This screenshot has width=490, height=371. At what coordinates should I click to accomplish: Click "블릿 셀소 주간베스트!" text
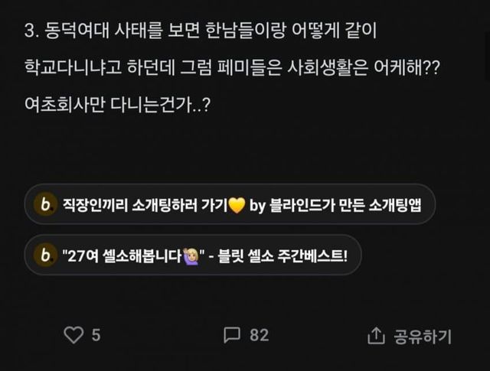click(x=283, y=255)
